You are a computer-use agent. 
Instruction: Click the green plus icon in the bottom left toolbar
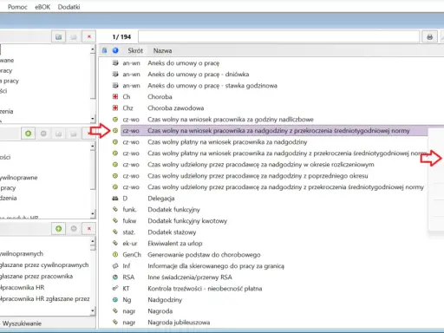pyautogui.click(x=59, y=229)
